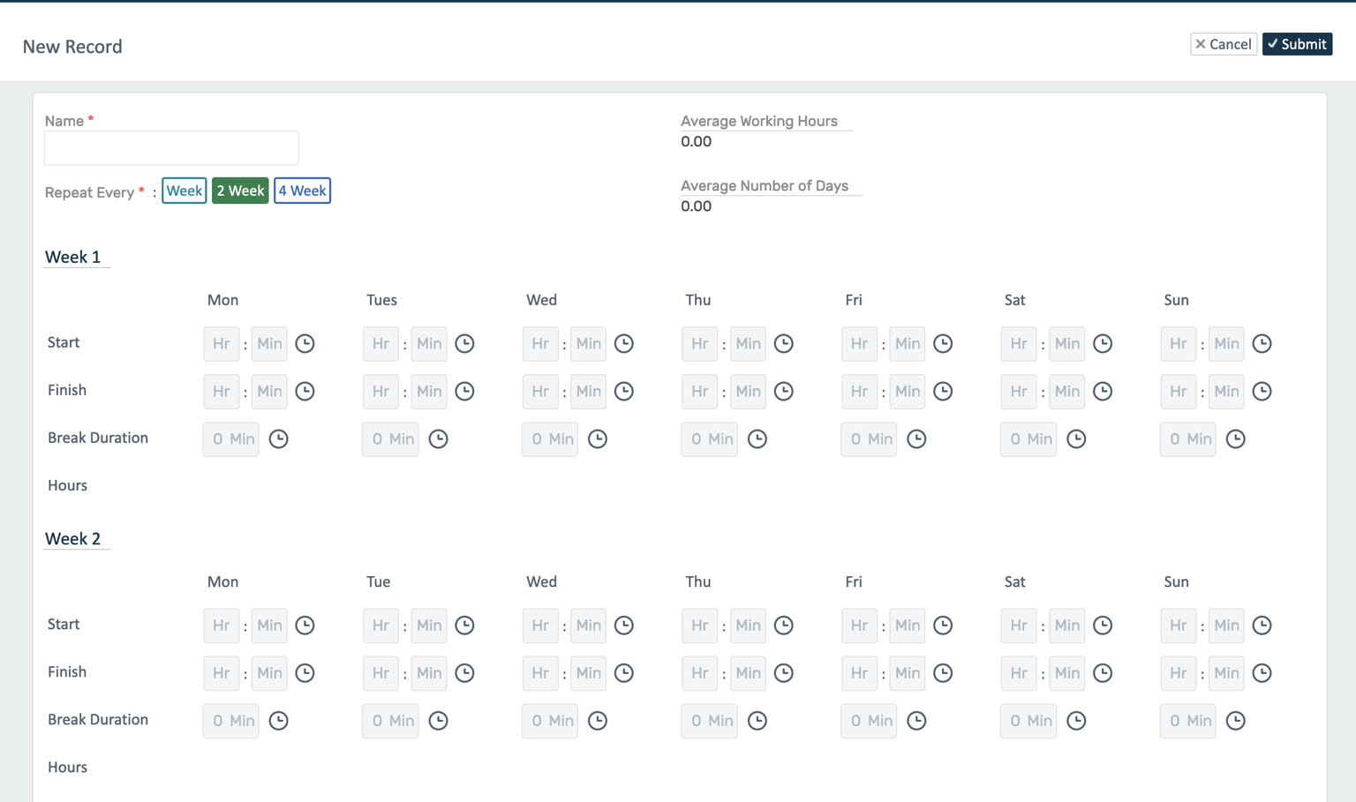Select the 4 Week repeat option
This screenshot has width=1356, height=802.
(302, 191)
